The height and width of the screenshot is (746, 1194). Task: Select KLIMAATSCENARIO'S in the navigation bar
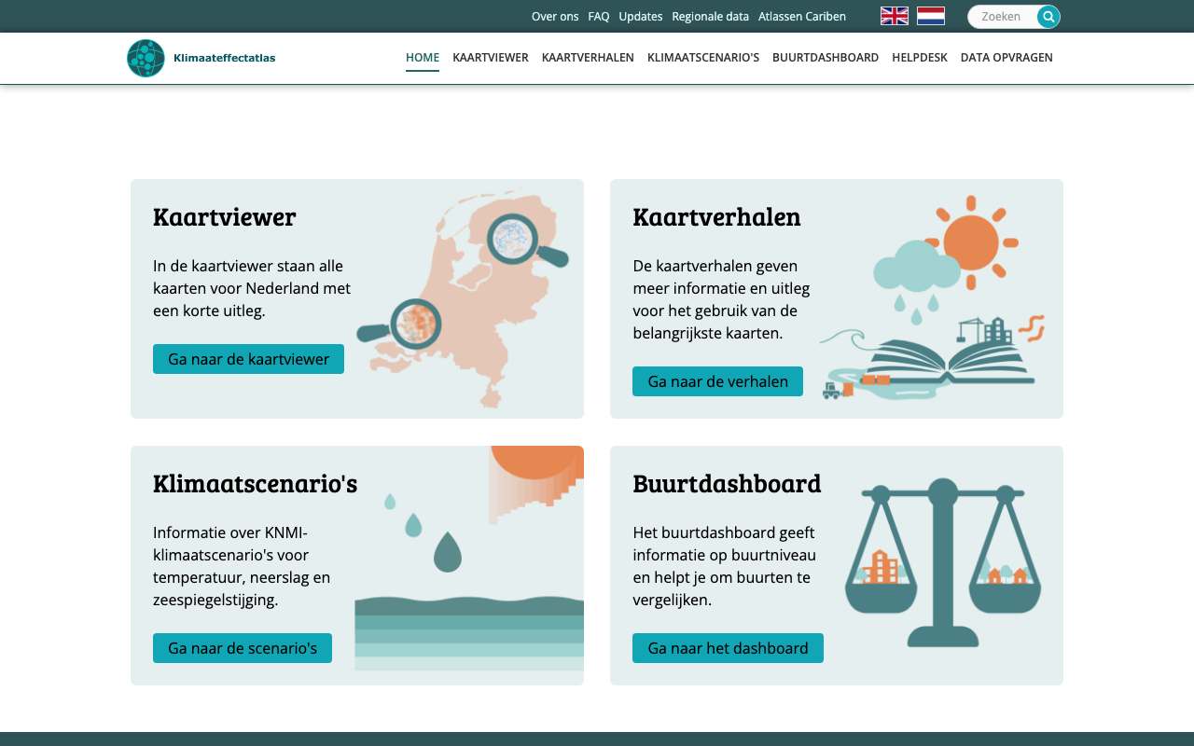tap(703, 58)
